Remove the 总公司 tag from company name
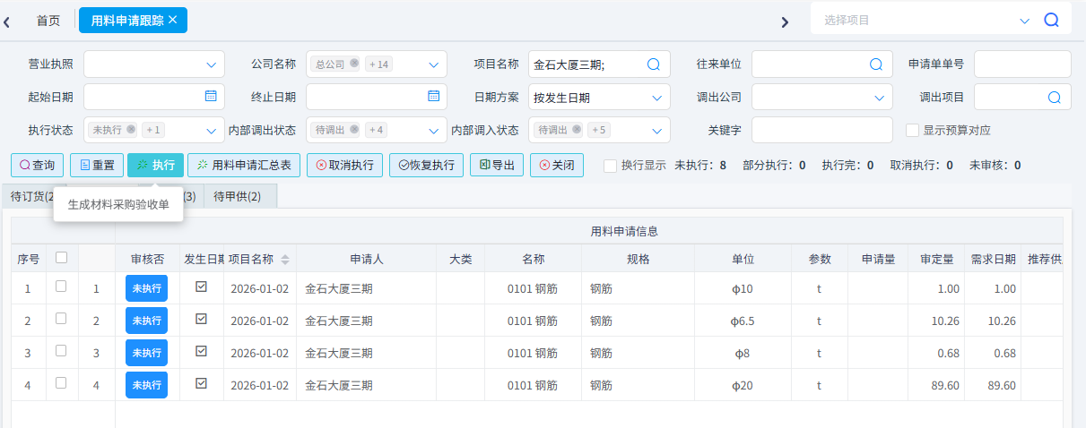This screenshot has height=428, width=1086. 354,64
